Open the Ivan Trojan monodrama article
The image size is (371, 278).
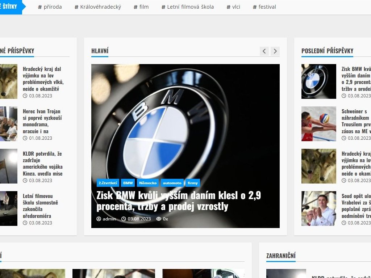[42, 121]
